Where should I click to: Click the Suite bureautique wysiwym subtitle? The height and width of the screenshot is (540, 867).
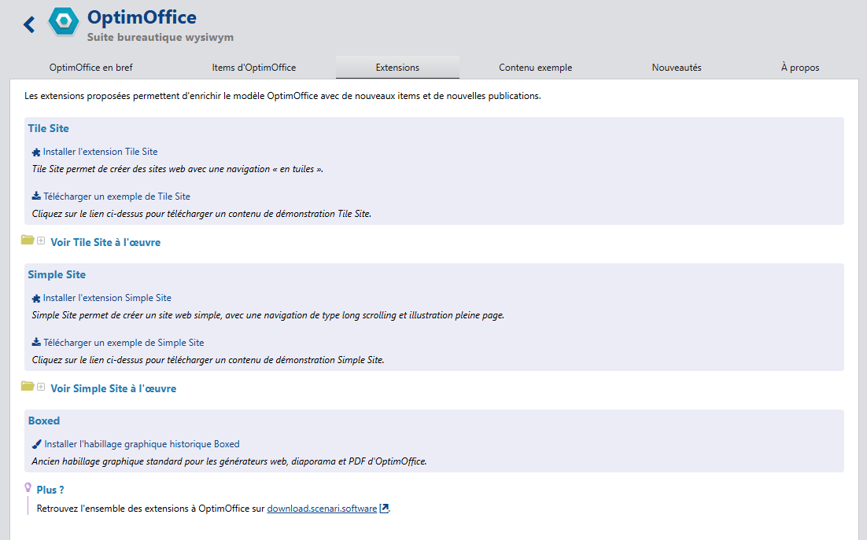(160, 38)
